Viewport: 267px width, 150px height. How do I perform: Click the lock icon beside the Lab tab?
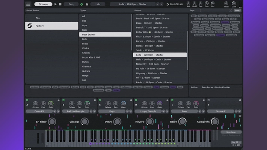click(x=87, y=4)
